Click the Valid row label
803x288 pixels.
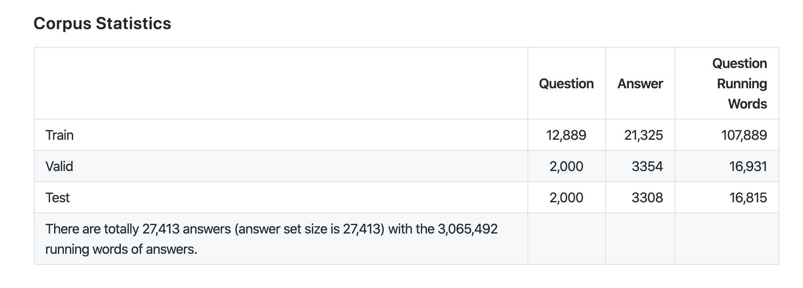[59, 166]
